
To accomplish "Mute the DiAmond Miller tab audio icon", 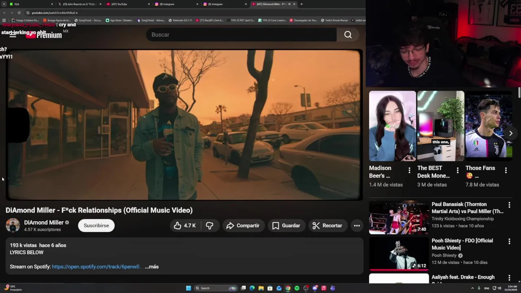I will [289, 4].
